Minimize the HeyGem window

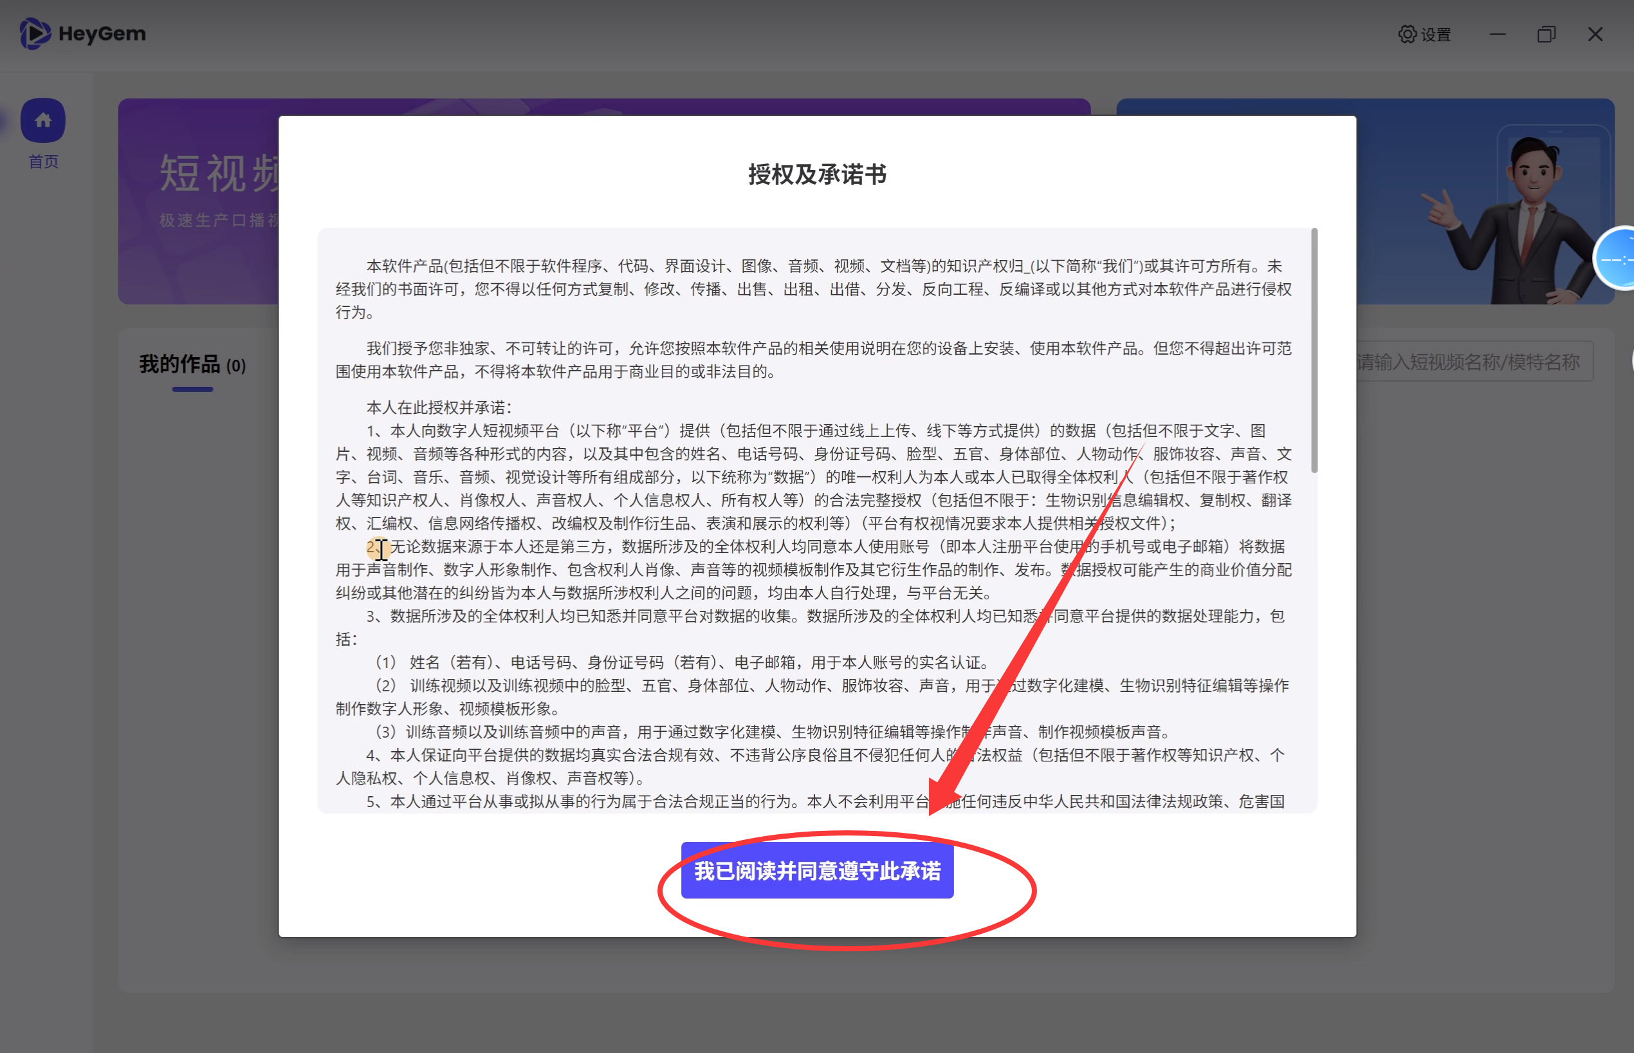[x=1498, y=34]
